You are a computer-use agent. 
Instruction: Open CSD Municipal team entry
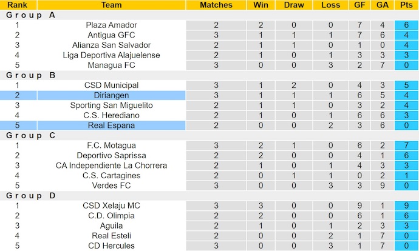point(111,85)
